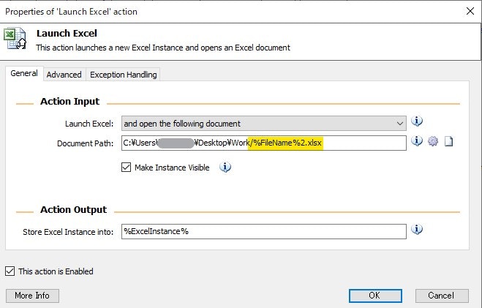Click the 'Action Input' section heading
Screen dimensions: 482x308
point(69,102)
